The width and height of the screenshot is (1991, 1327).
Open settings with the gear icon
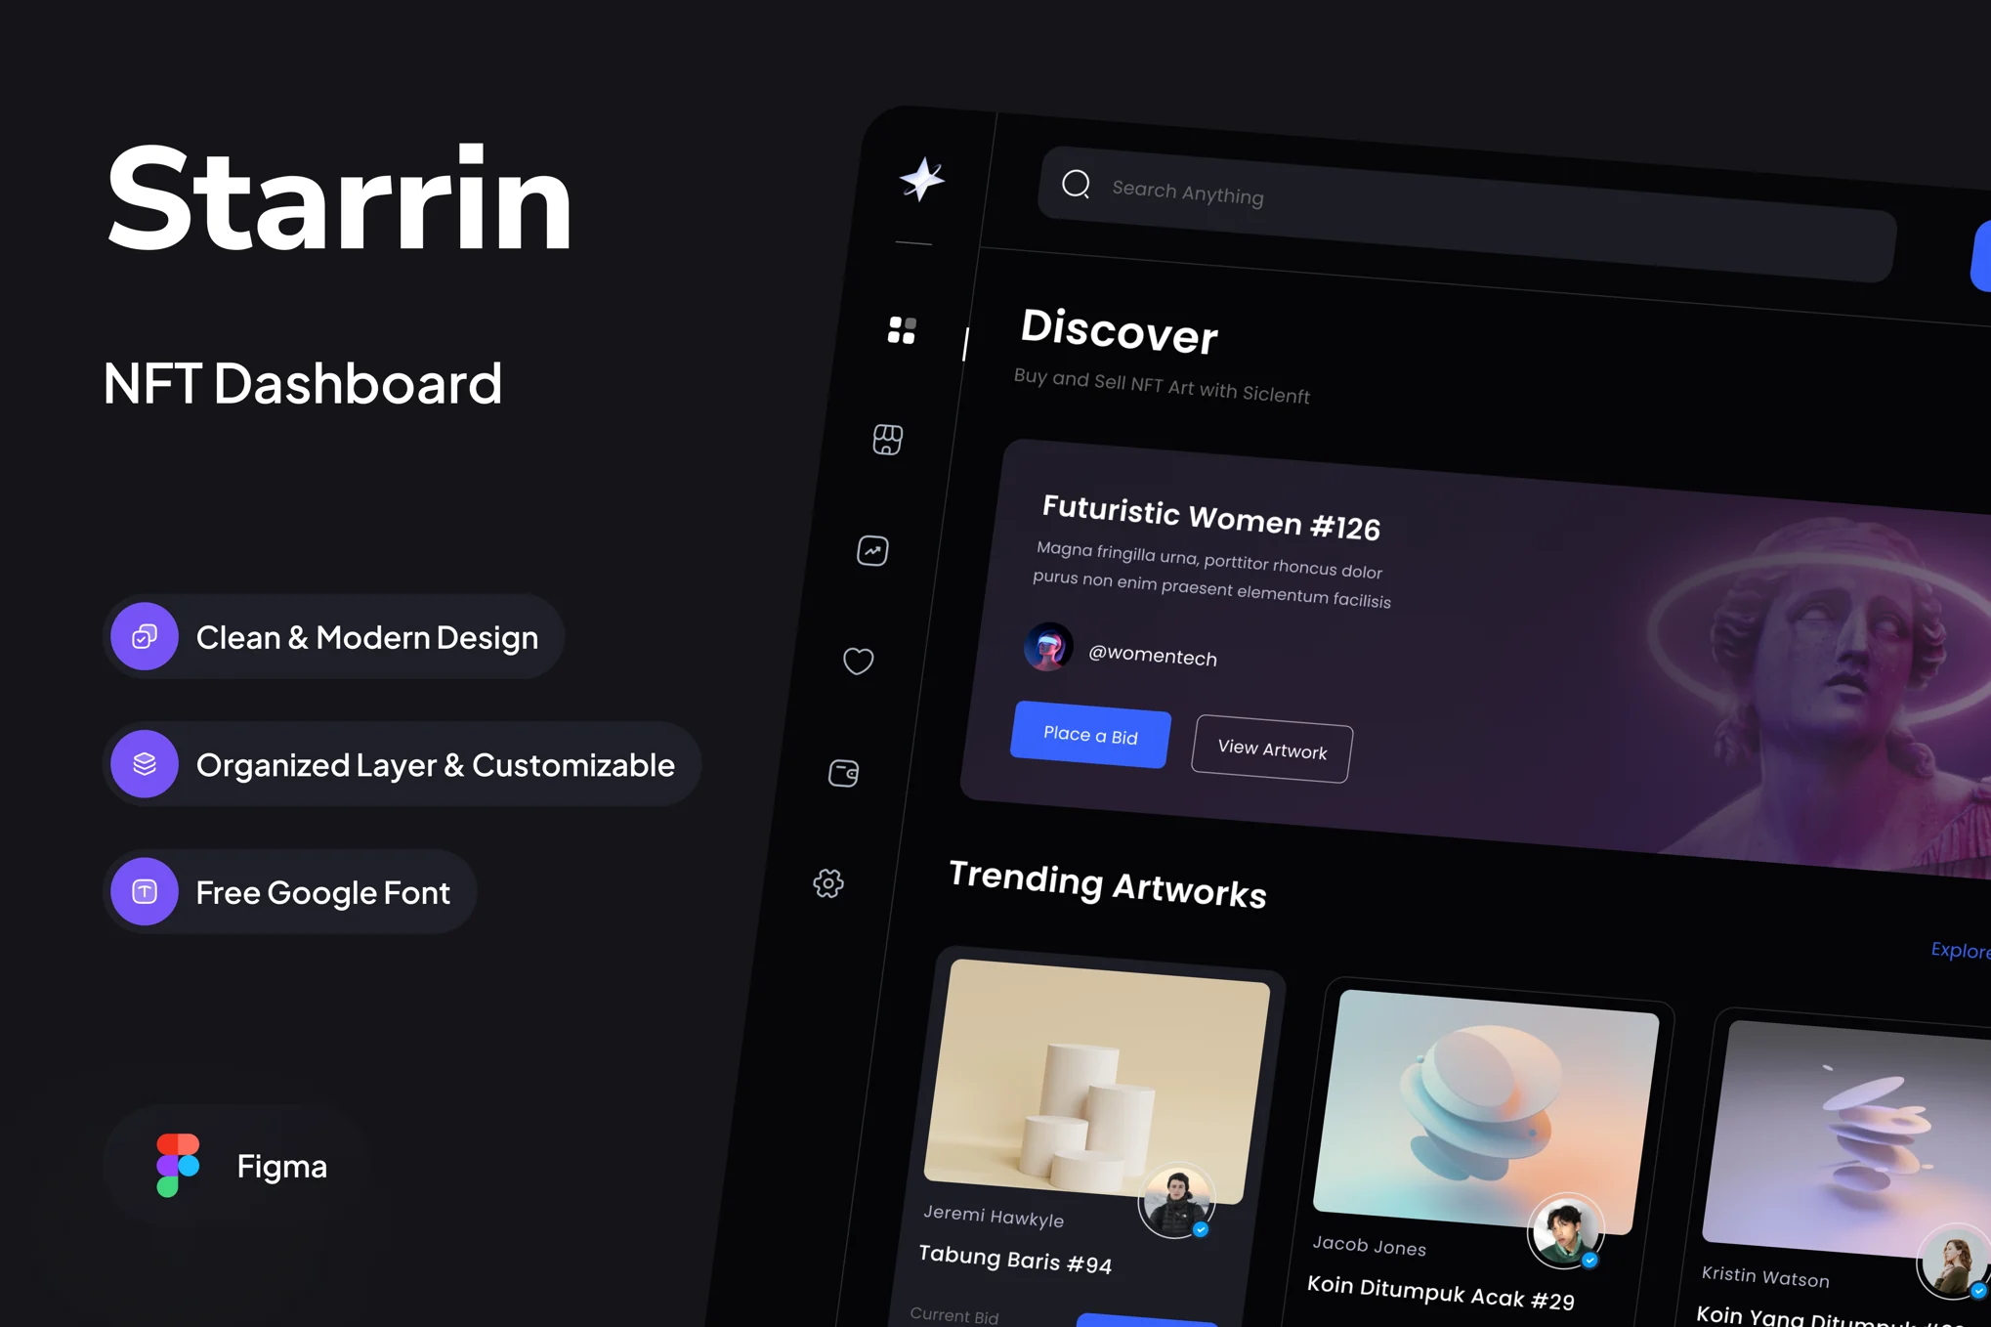click(828, 883)
